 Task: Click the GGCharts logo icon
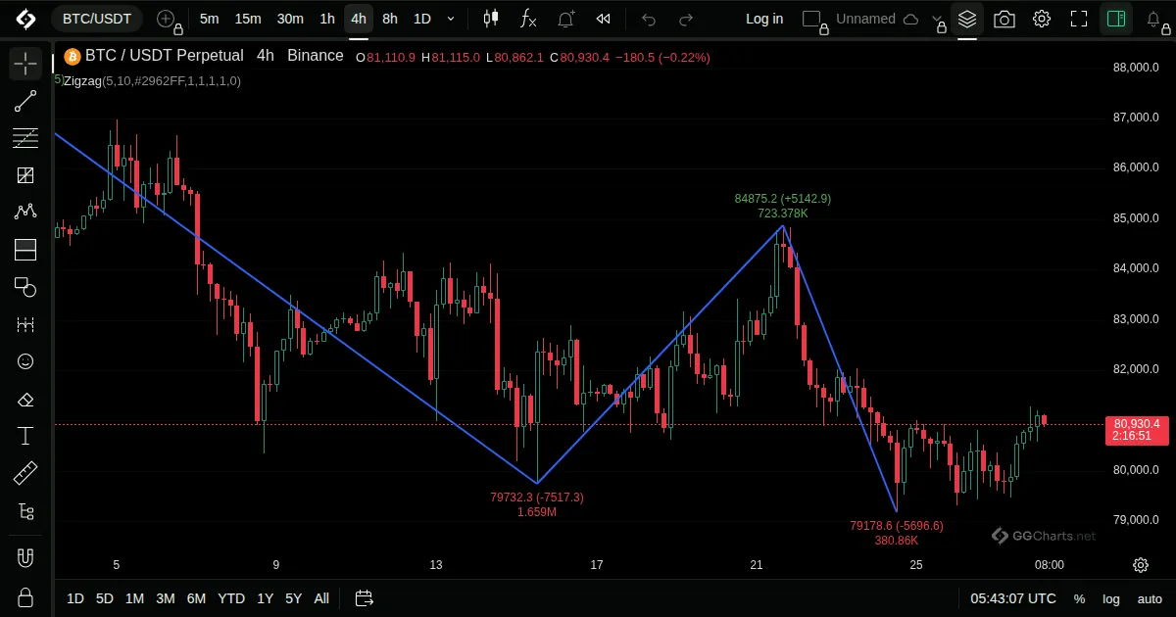[25, 19]
